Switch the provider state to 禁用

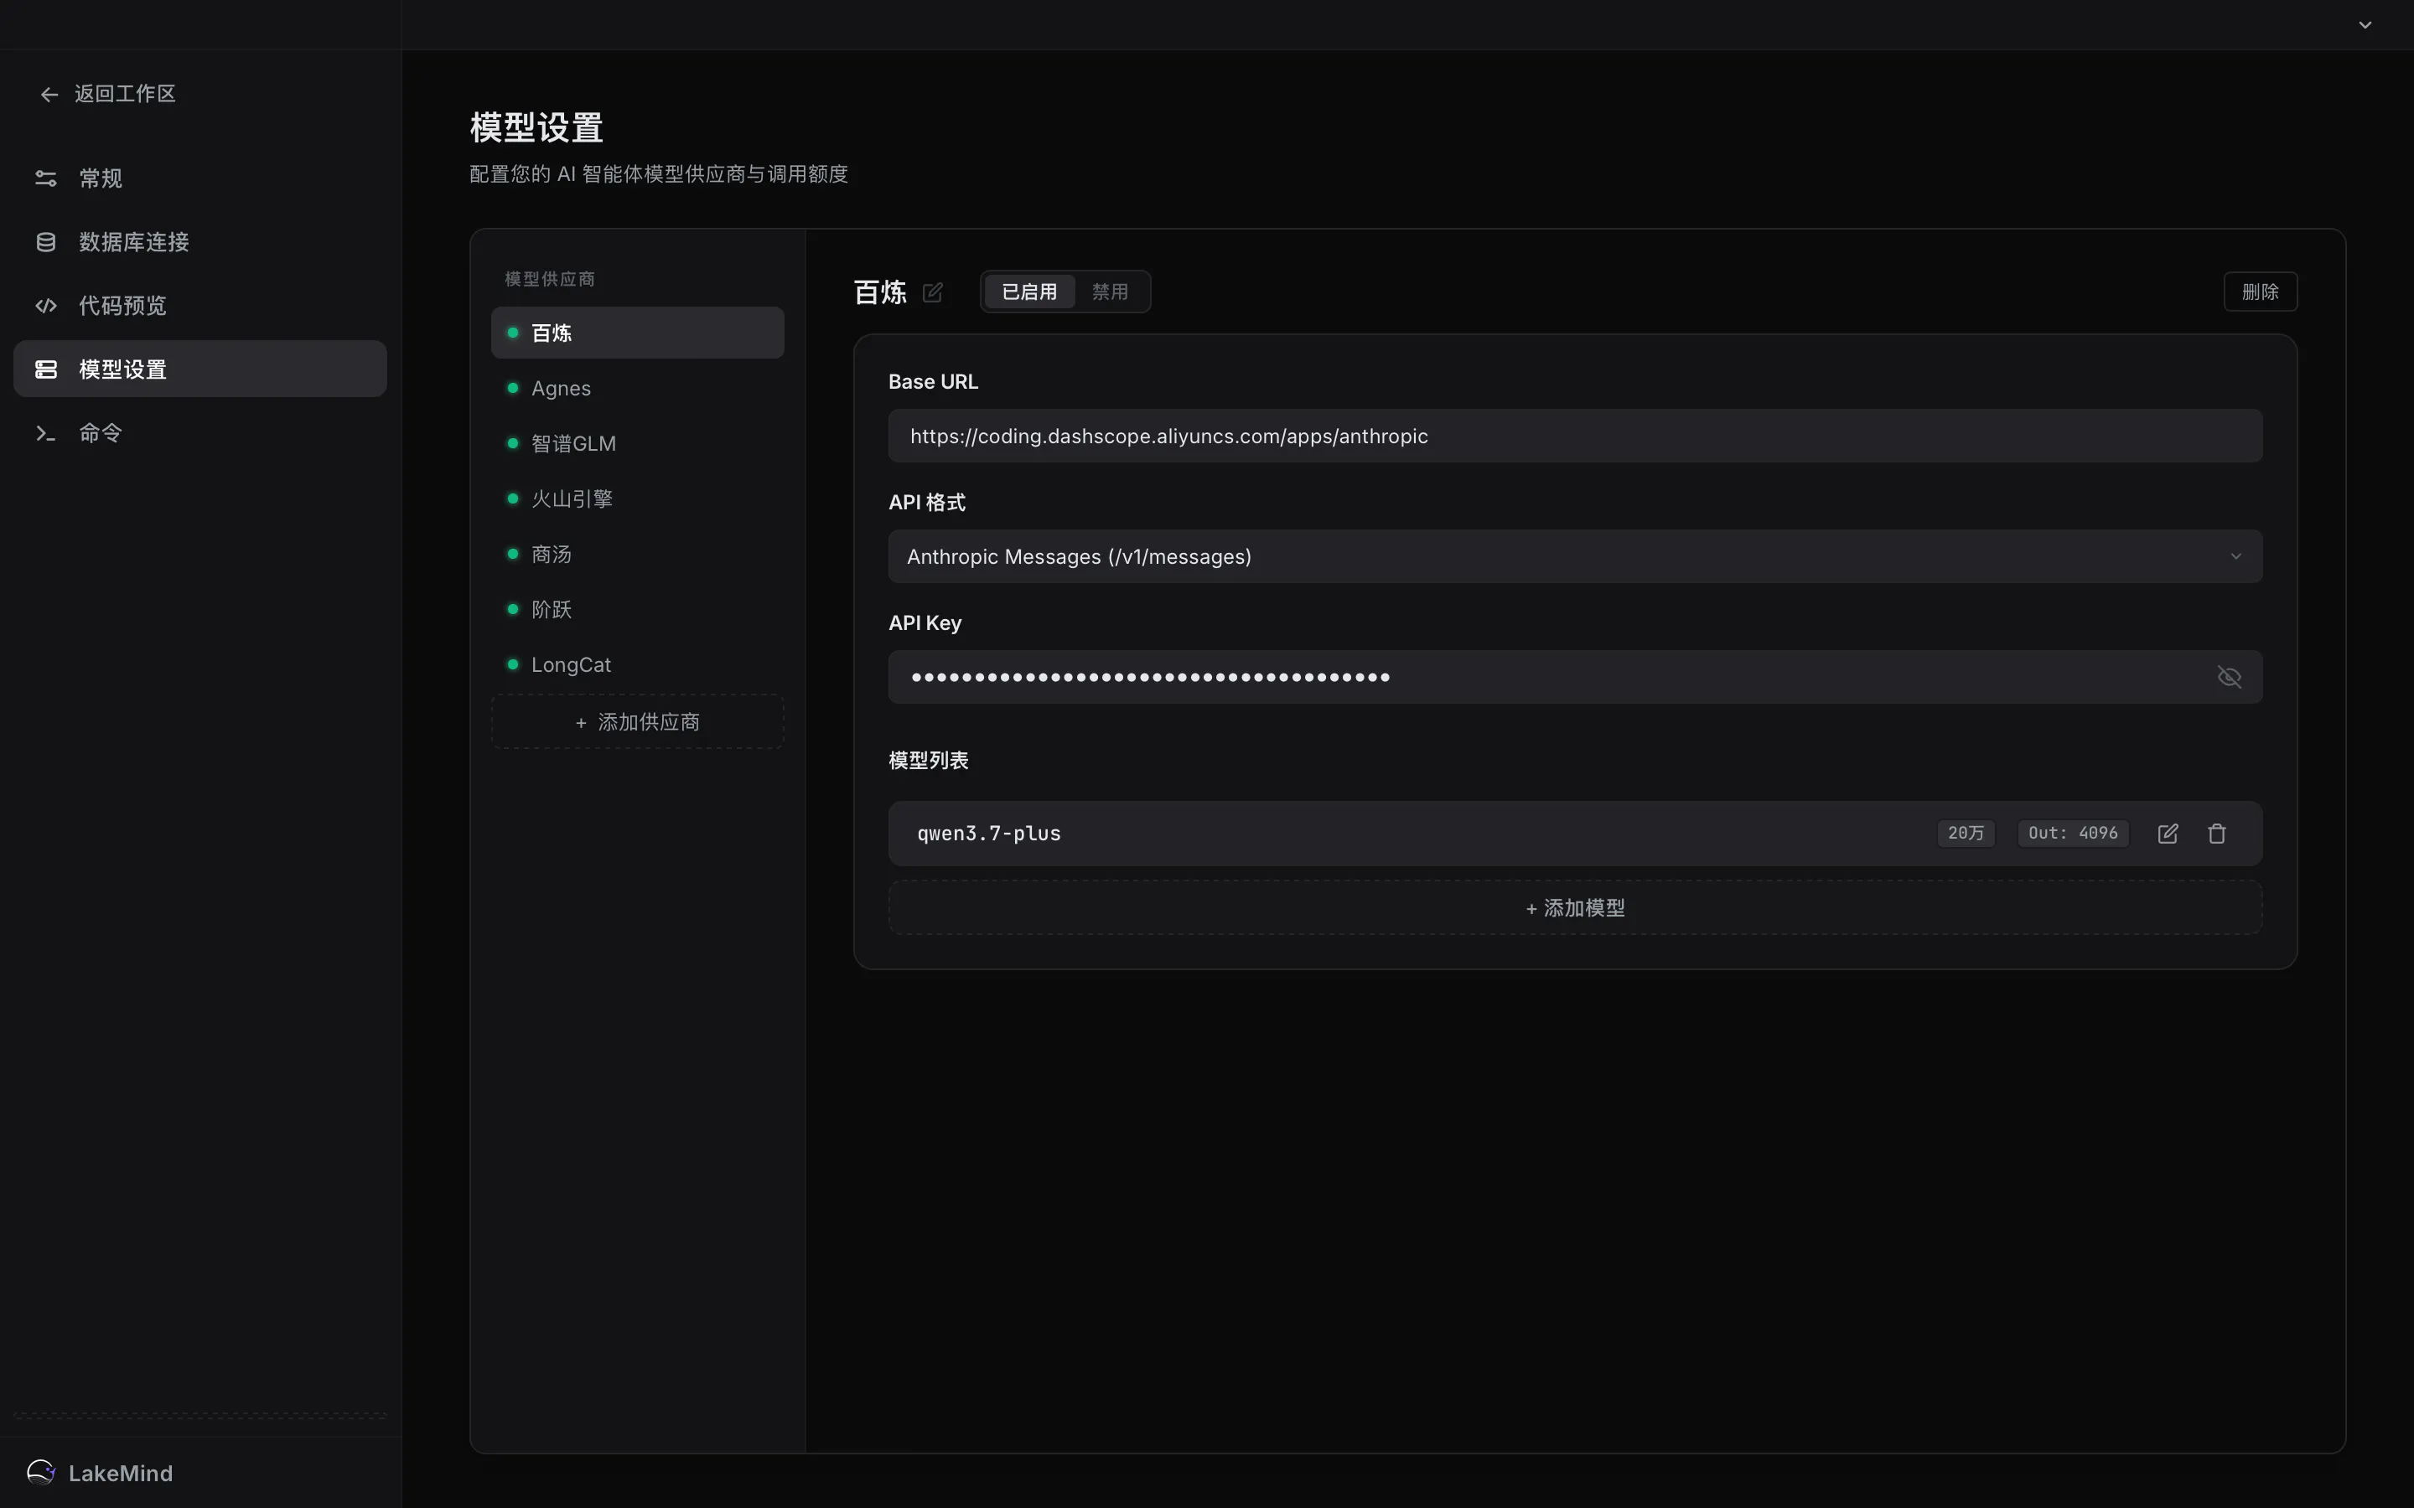pyautogui.click(x=1109, y=292)
